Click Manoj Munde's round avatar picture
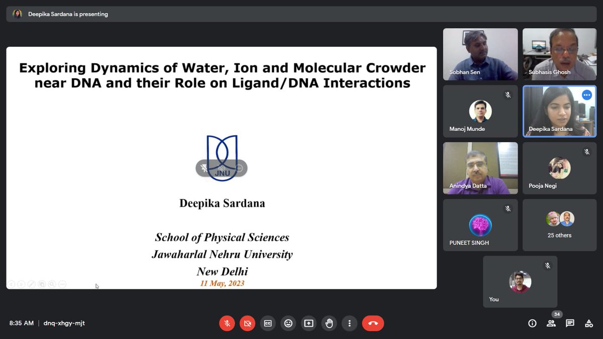This screenshot has height=339, width=603. pyautogui.click(x=480, y=111)
